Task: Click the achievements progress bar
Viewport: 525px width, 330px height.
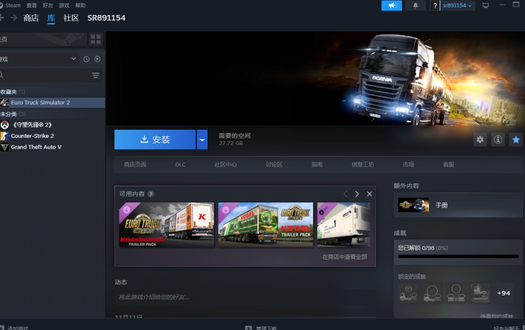Action: pyautogui.click(x=458, y=257)
